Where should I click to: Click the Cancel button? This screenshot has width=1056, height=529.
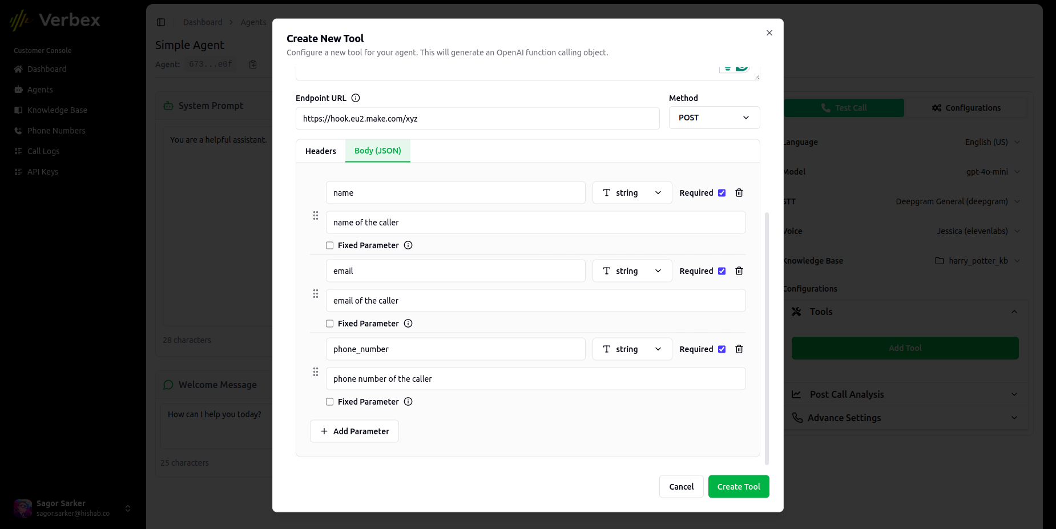point(682,487)
